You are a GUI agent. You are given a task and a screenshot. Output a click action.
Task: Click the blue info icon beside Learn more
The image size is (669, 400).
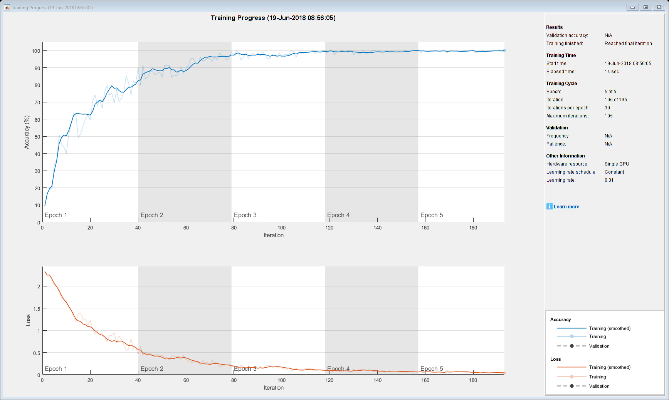pos(550,206)
